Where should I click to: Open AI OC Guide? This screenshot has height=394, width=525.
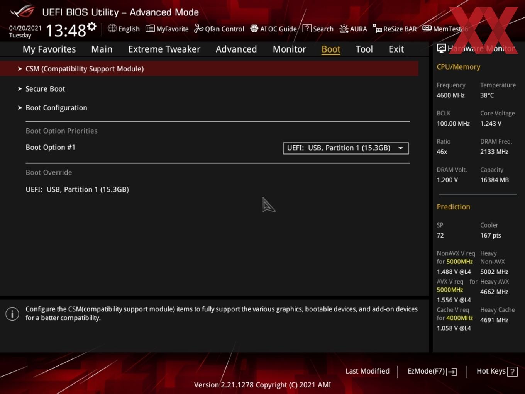(278, 29)
